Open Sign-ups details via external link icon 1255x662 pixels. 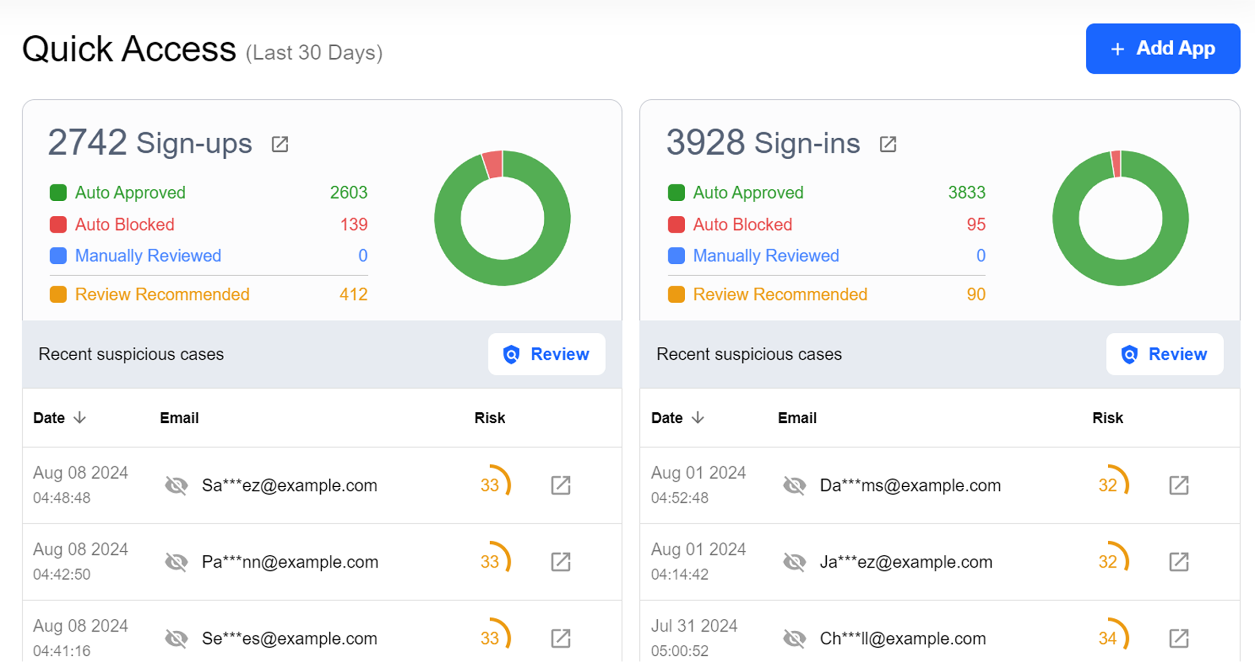click(x=280, y=144)
